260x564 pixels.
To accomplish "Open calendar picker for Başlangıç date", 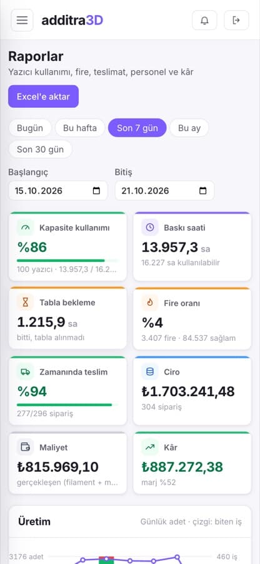I will (96, 191).
